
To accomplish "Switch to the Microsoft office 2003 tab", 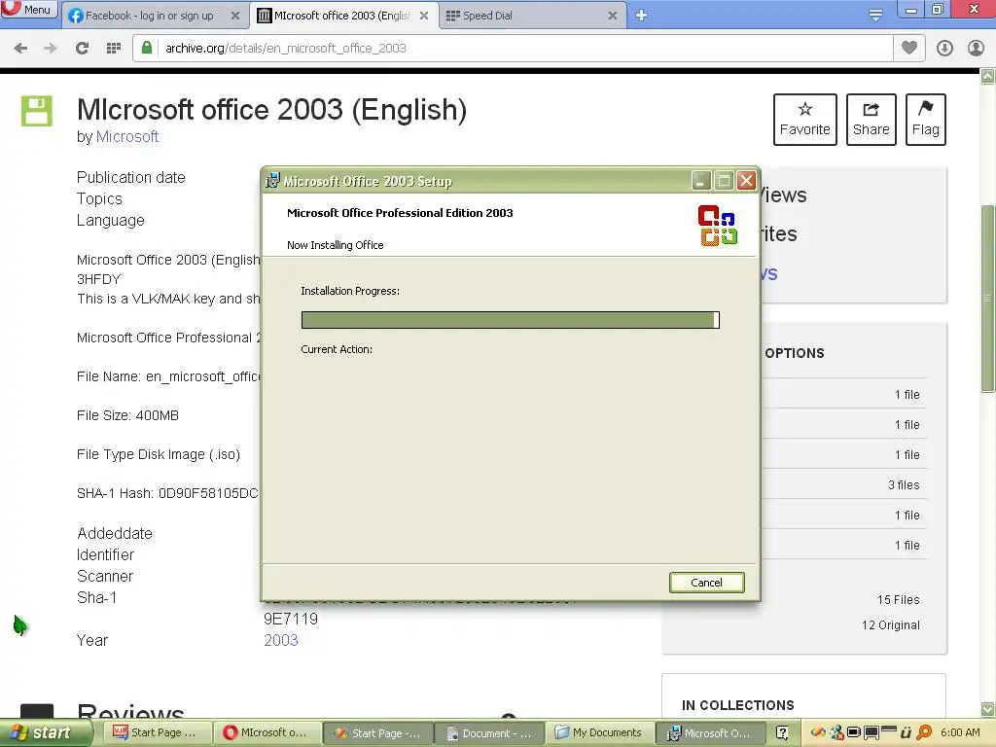I will (x=341, y=16).
